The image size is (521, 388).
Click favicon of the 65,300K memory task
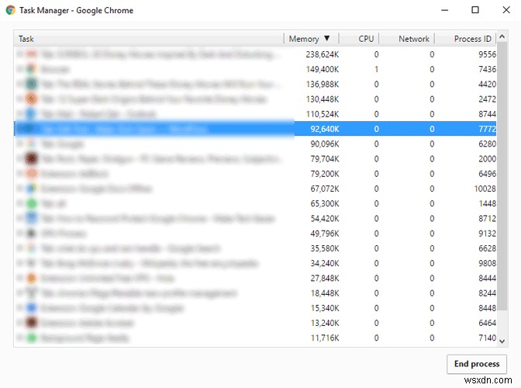(x=31, y=203)
